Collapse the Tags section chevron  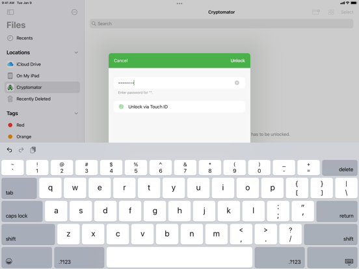(x=76, y=114)
